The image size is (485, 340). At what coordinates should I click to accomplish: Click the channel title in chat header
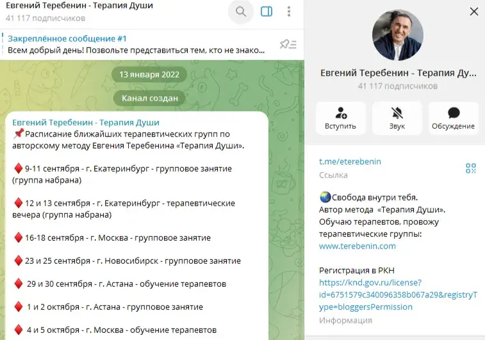point(79,6)
